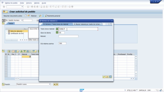The height and width of the screenshot is (92, 164).
Task: Cancel the material search with the X icon
Action: pos(110,77)
